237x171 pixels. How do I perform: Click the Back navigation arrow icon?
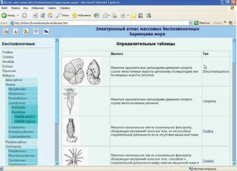(x=4, y=15)
